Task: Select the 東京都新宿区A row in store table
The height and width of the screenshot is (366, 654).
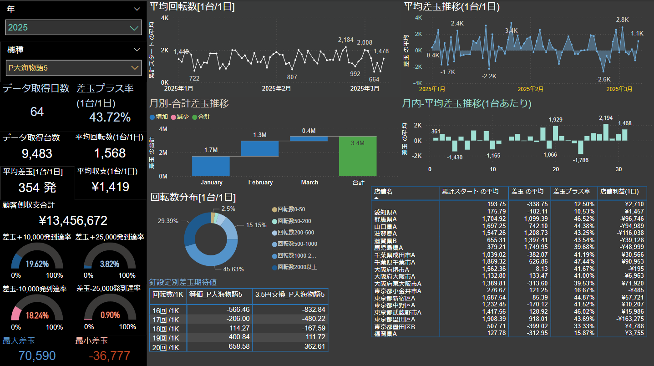Action: coord(395,299)
